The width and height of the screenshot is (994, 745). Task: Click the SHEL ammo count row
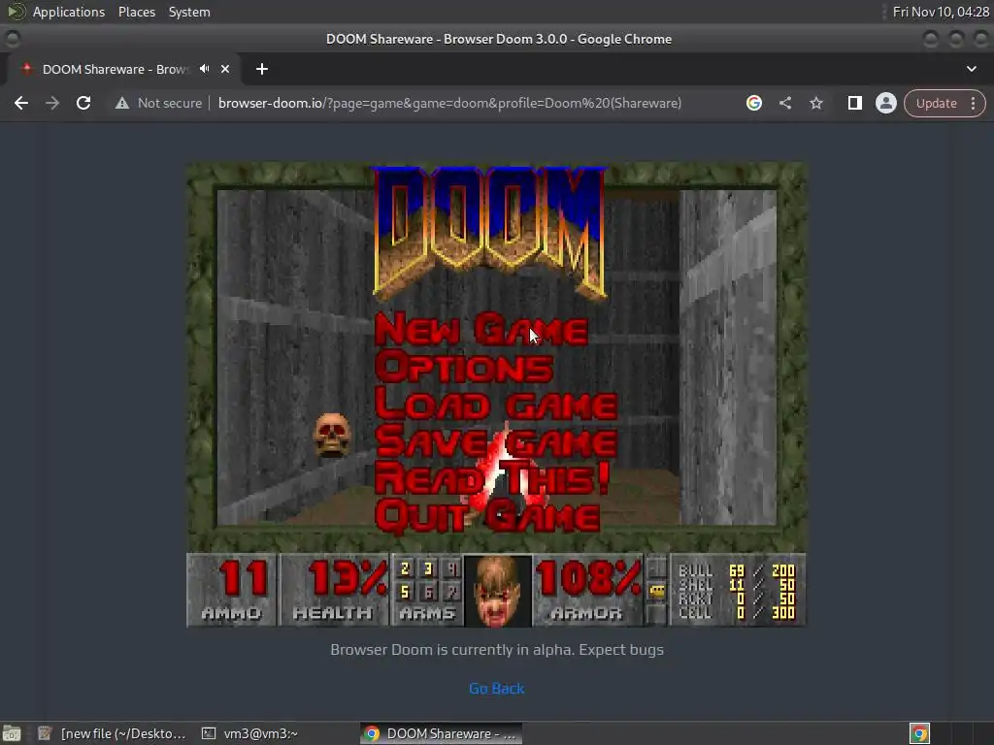pos(736,585)
